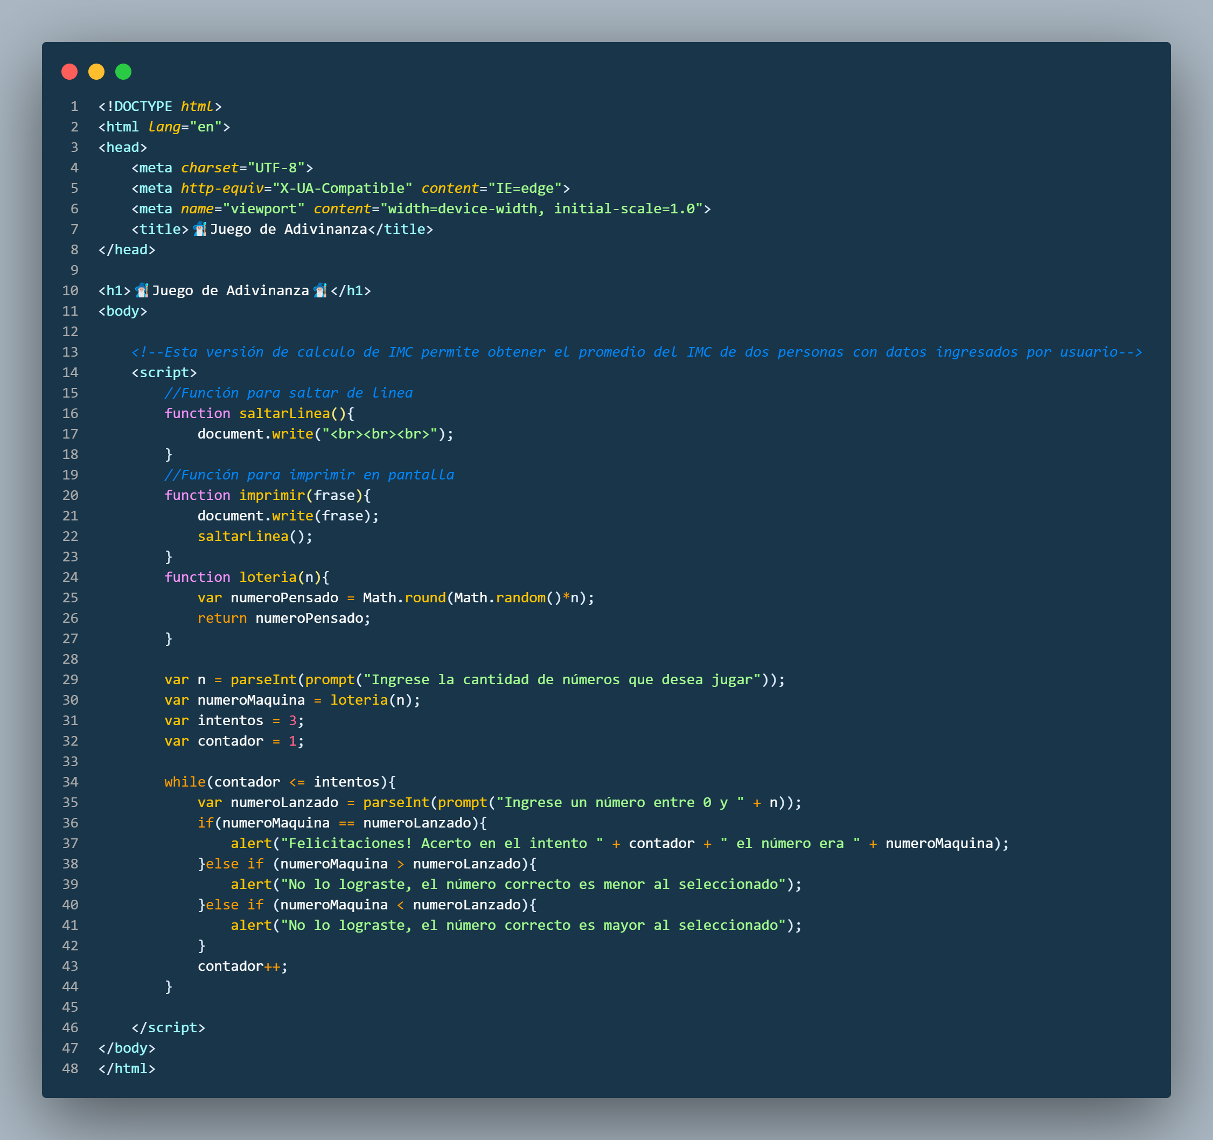Click the saltarLinea() call on line 22
The image size is (1213, 1140).
[x=255, y=537]
